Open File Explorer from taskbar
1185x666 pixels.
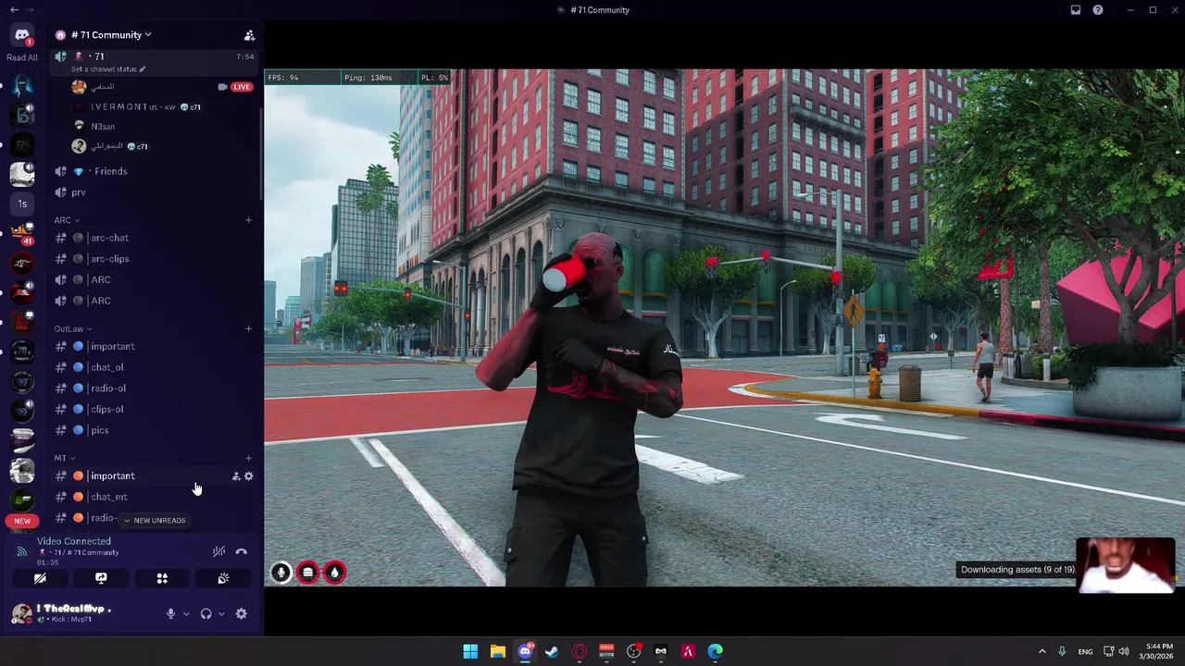[497, 651]
